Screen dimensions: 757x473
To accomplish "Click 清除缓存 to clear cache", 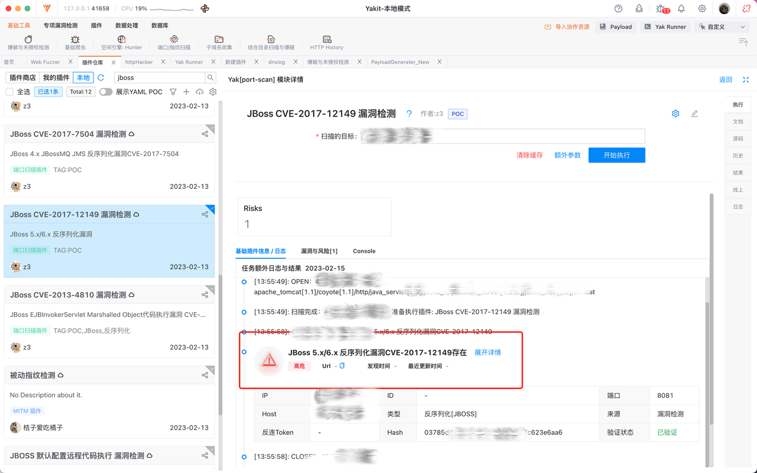I will (x=530, y=155).
